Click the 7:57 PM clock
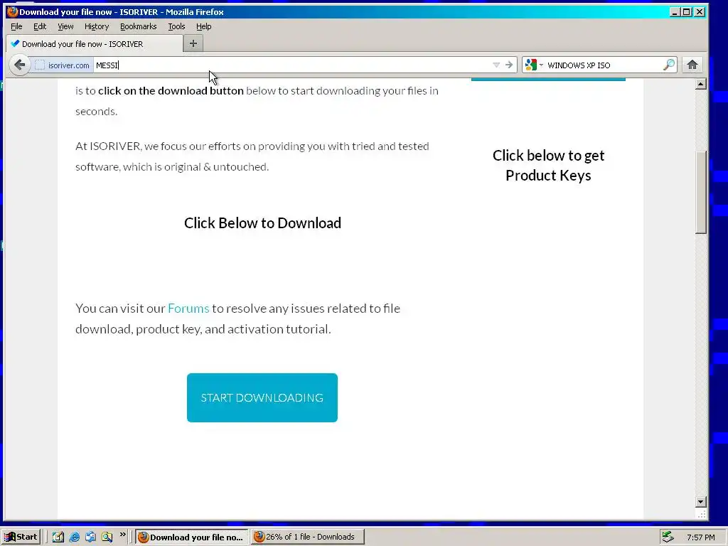728x546 pixels. coord(700,537)
